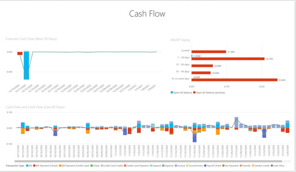Select Bill Payment (Check) legend item
This screenshot has height=172, width=296.
46,165
